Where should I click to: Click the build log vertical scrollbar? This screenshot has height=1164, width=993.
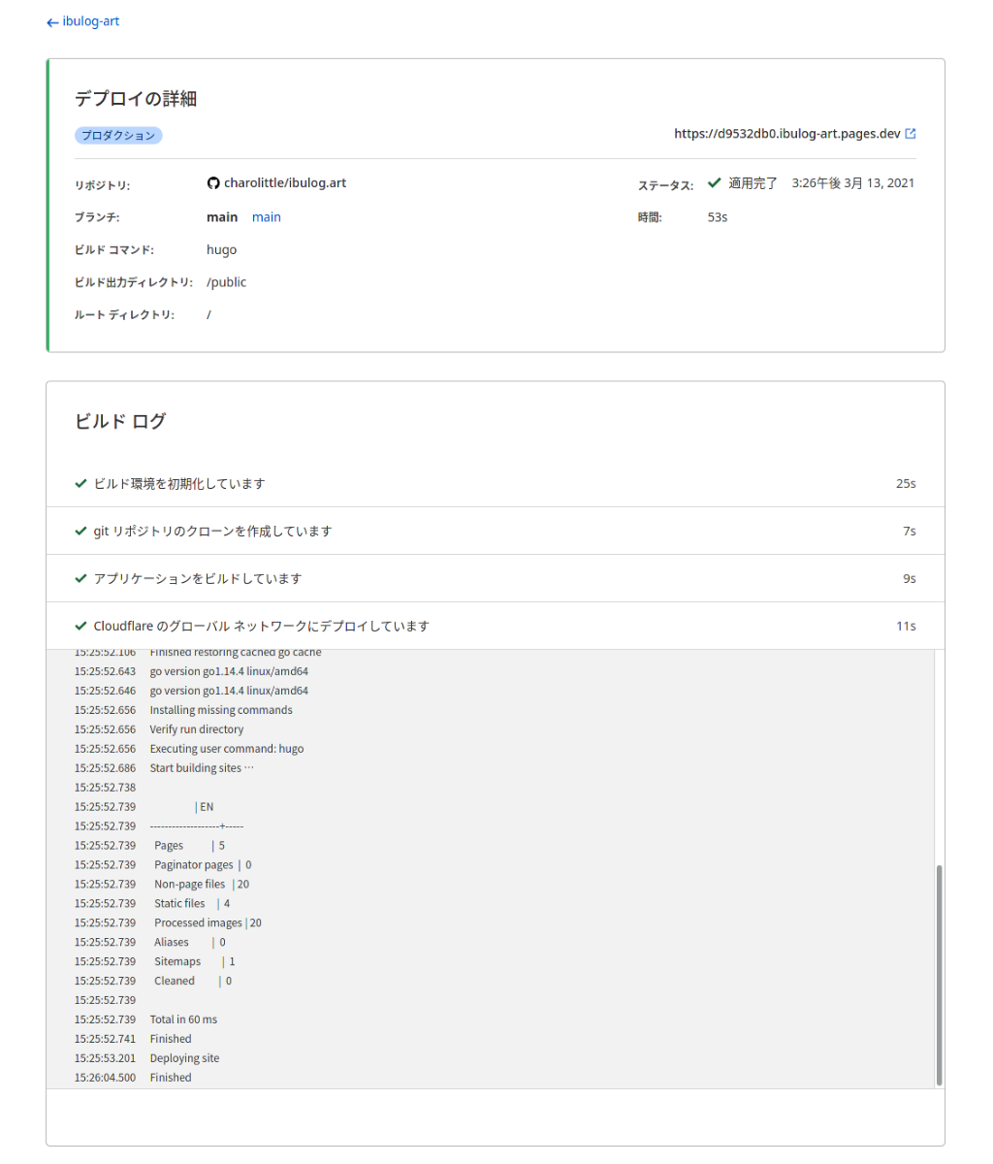coord(939,970)
